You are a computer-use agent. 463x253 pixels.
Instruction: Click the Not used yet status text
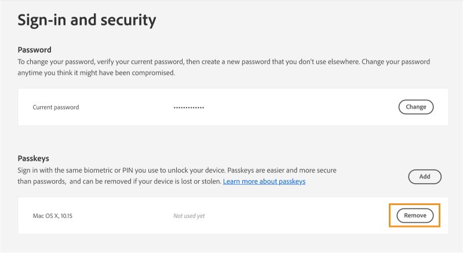(x=189, y=216)
